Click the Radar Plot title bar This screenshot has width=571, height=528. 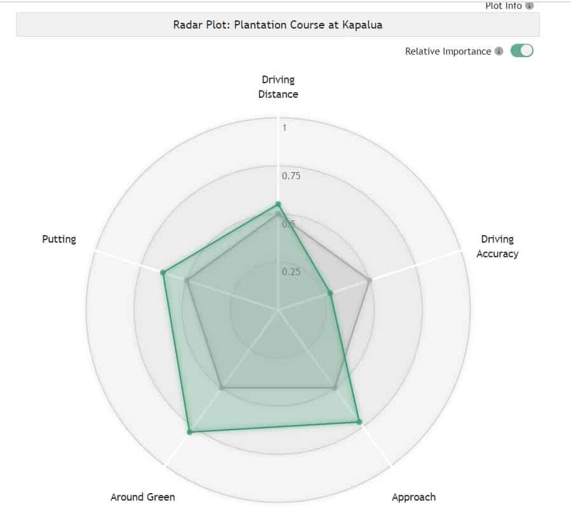click(278, 25)
